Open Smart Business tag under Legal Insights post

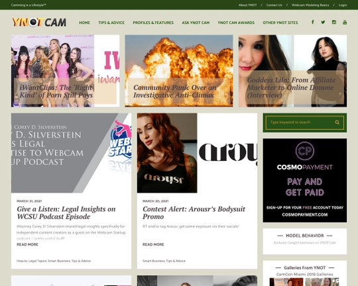pos(59,261)
